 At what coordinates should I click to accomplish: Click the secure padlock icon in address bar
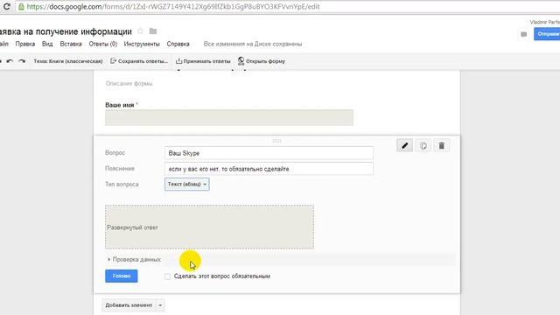tap(21, 6)
